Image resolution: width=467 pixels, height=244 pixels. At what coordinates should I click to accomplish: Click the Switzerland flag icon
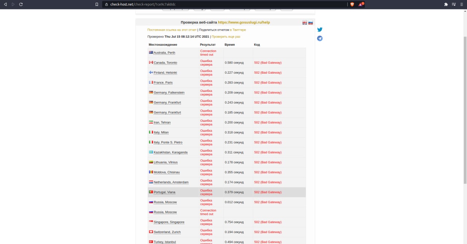click(151, 232)
